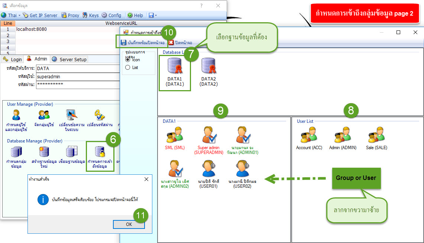Expand the save icon dropdown arrow
424x243 pixels.
156,15
